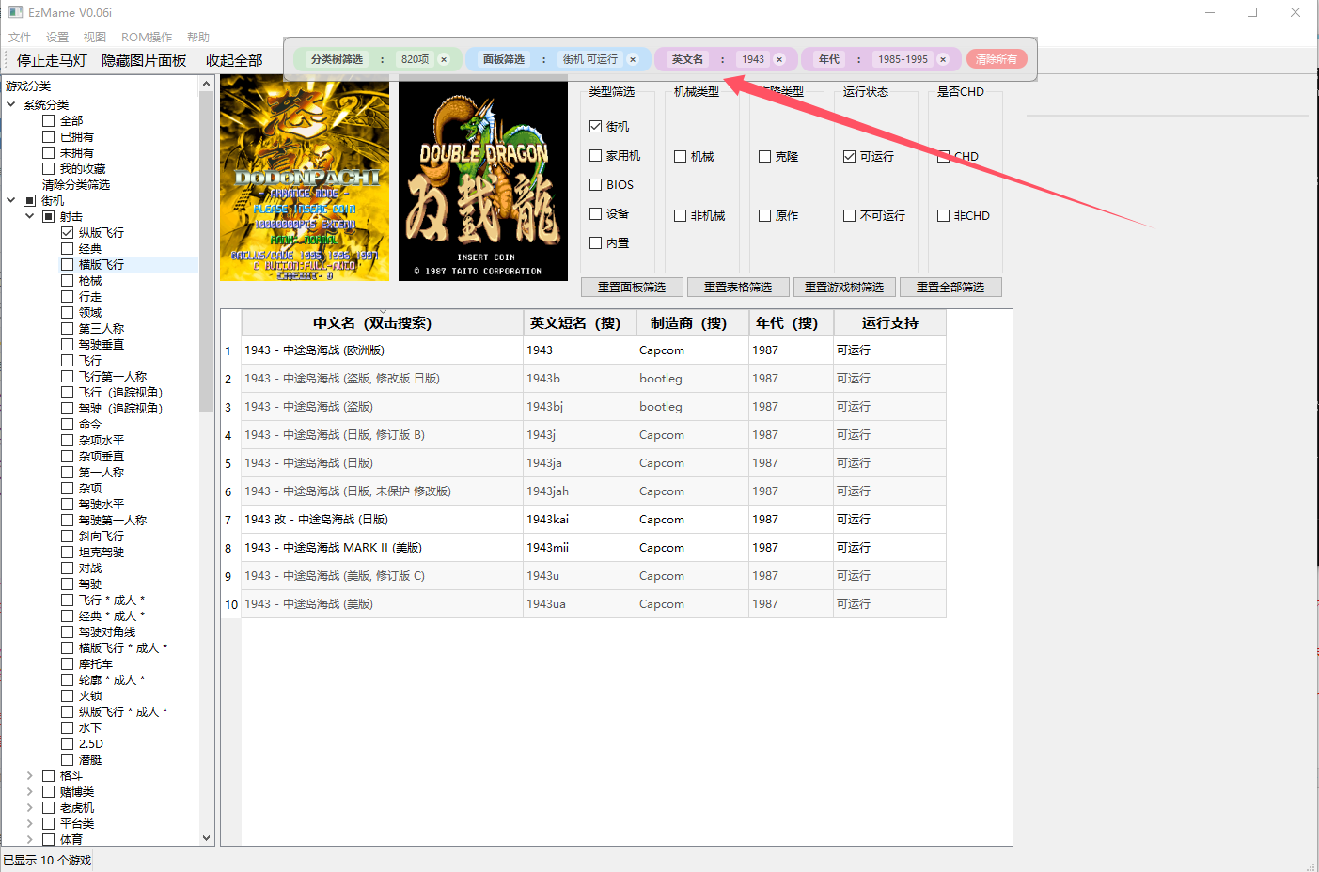Check the 已拥有 checkbox
The height and width of the screenshot is (872, 1319).
48,136
